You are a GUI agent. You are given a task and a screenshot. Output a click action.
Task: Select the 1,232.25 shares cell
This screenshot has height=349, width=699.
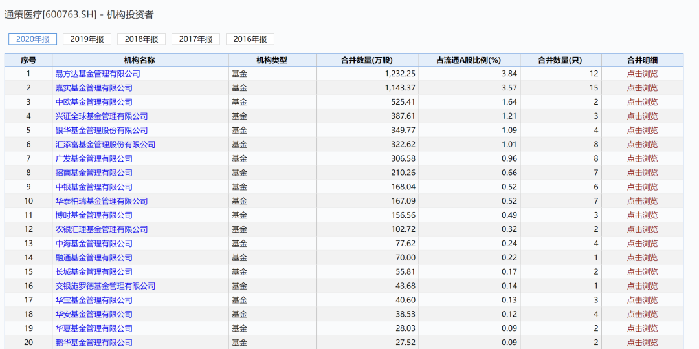coord(368,74)
